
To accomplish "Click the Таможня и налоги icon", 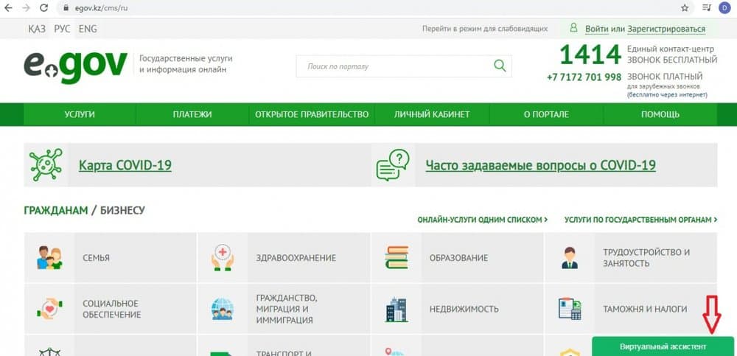I will click(570, 309).
